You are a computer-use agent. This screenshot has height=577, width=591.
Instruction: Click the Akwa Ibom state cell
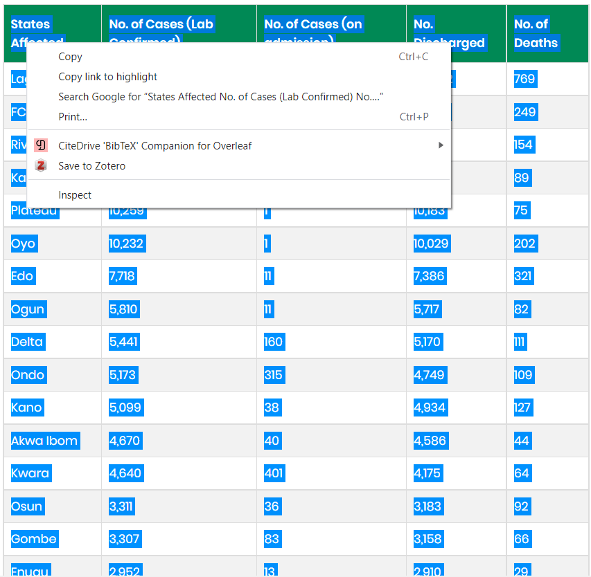click(x=45, y=441)
